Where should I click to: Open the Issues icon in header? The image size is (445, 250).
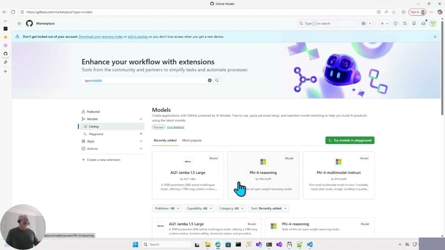396,23
